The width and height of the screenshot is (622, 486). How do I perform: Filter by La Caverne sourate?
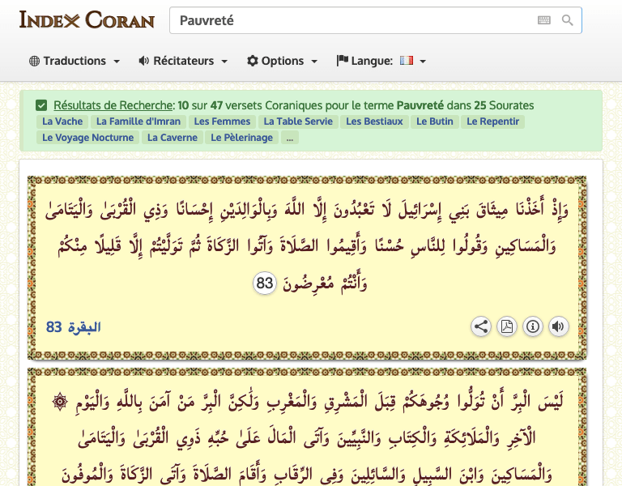(x=173, y=138)
